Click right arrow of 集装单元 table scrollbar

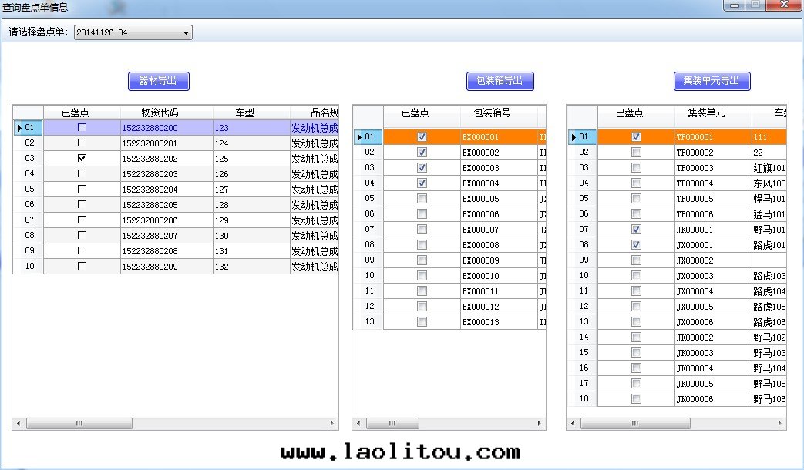pyautogui.click(x=781, y=423)
